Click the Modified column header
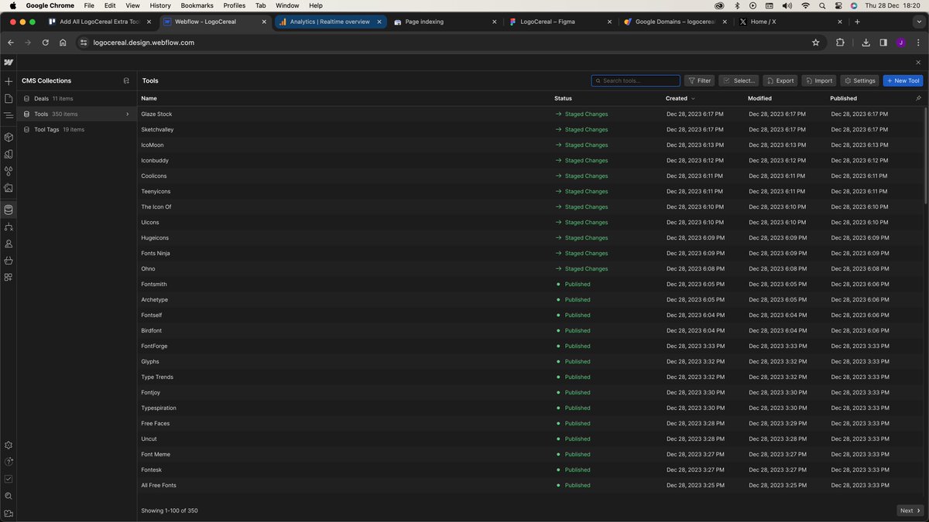 tap(759, 98)
